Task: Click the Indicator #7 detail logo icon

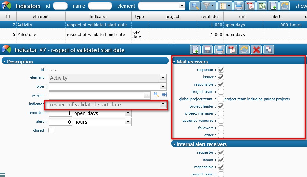Action: (6, 49)
